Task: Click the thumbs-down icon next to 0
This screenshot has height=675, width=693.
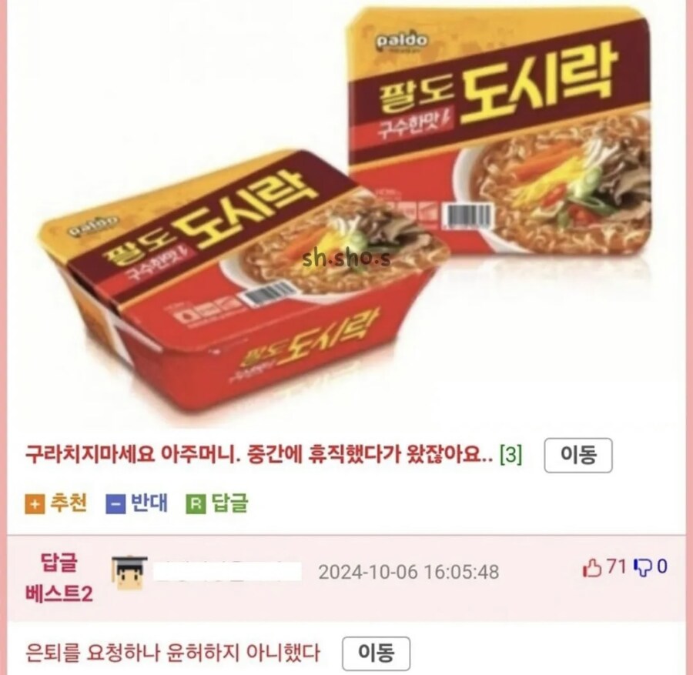Action: [x=643, y=568]
